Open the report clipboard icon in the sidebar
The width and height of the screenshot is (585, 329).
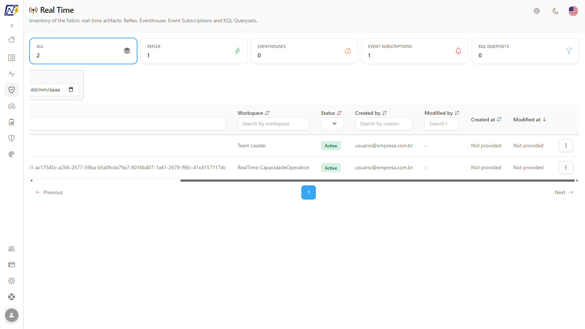tap(12, 122)
